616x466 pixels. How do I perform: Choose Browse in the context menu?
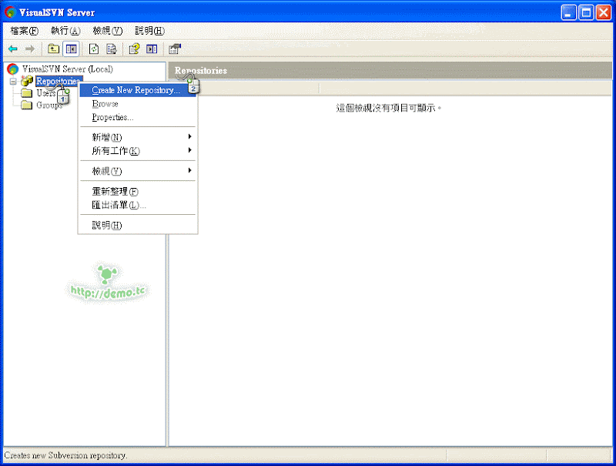coord(138,104)
